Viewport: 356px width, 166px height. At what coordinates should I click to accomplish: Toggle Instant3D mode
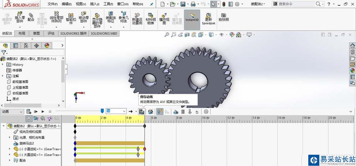pos(192,20)
